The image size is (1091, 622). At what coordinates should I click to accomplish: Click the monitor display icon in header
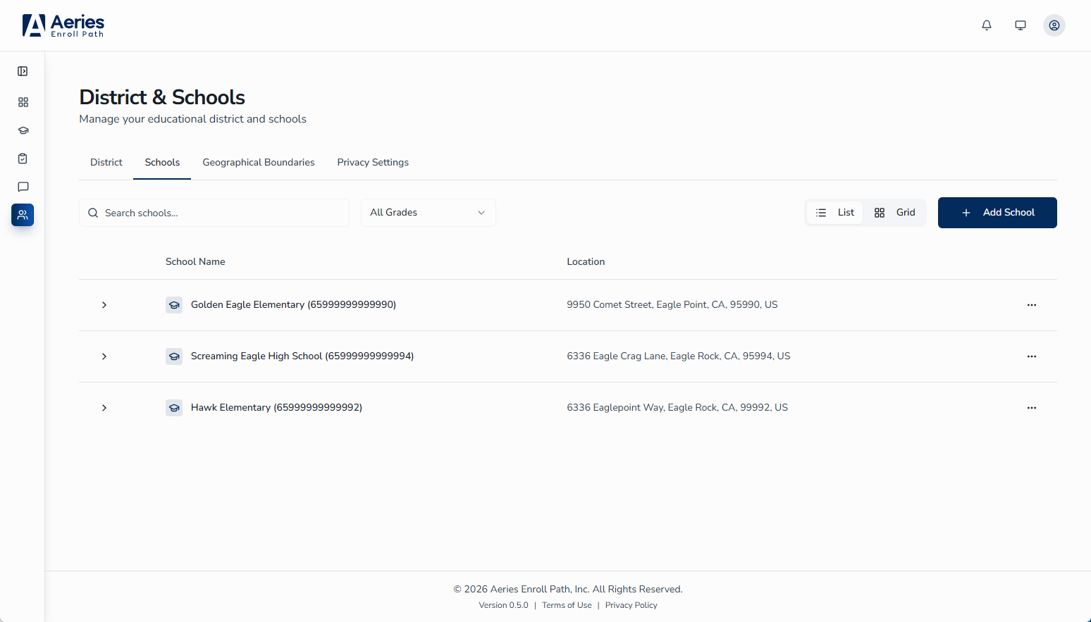1021,25
